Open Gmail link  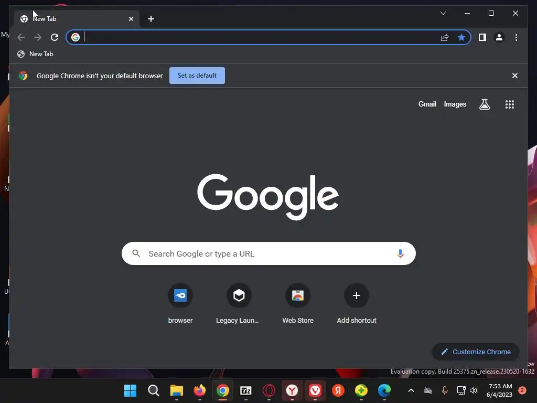427,104
